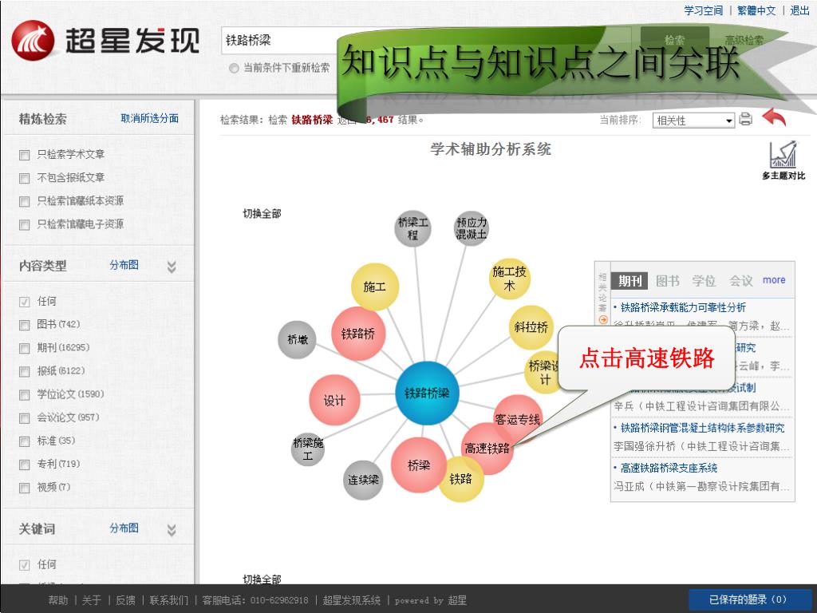Click the printer icon near sort dropdown

(746, 119)
